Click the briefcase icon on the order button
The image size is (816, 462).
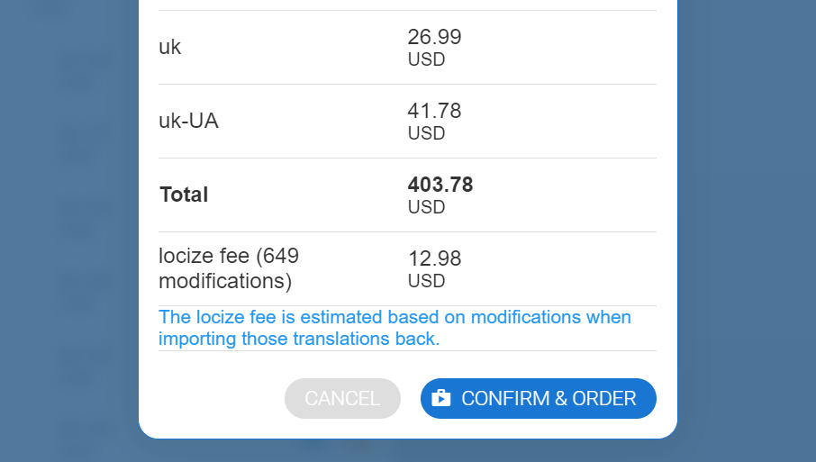(x=440, y=398)
